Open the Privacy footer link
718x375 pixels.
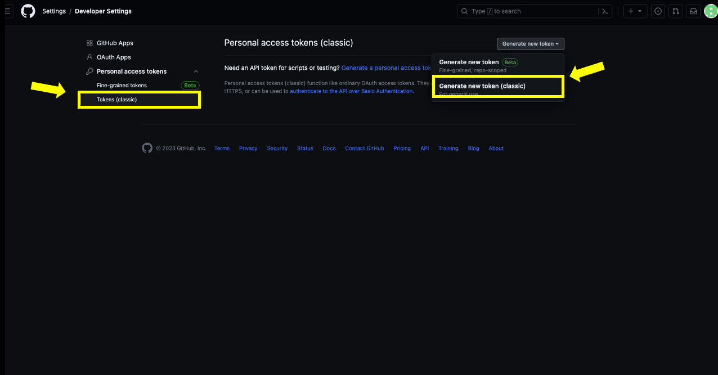248,149
